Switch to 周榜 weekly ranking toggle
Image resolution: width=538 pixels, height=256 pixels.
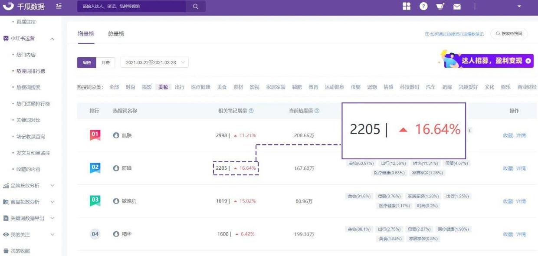[86, 62]
